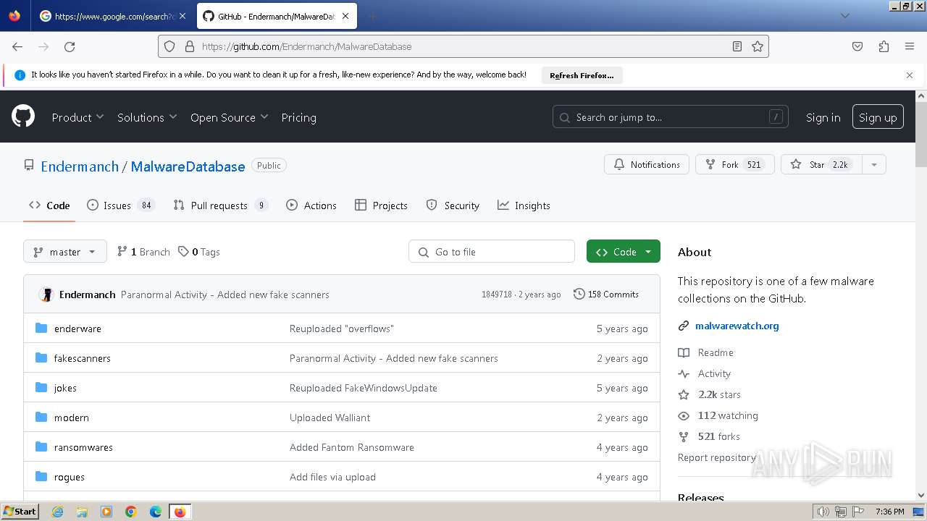Open the ransomwares folder
This screenshot has width=927, height=521.
pyautogui.click(x=83, y=447)
